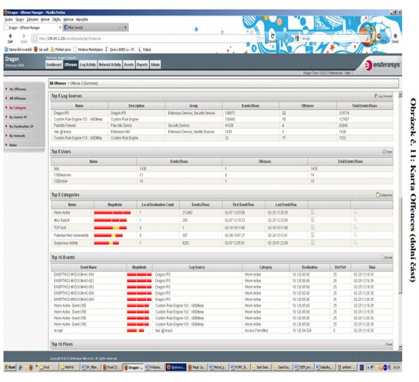The width and height of the screenshot is (419, 382).
Task: Open the Eclipse bookmark
Action: point(145,50)
